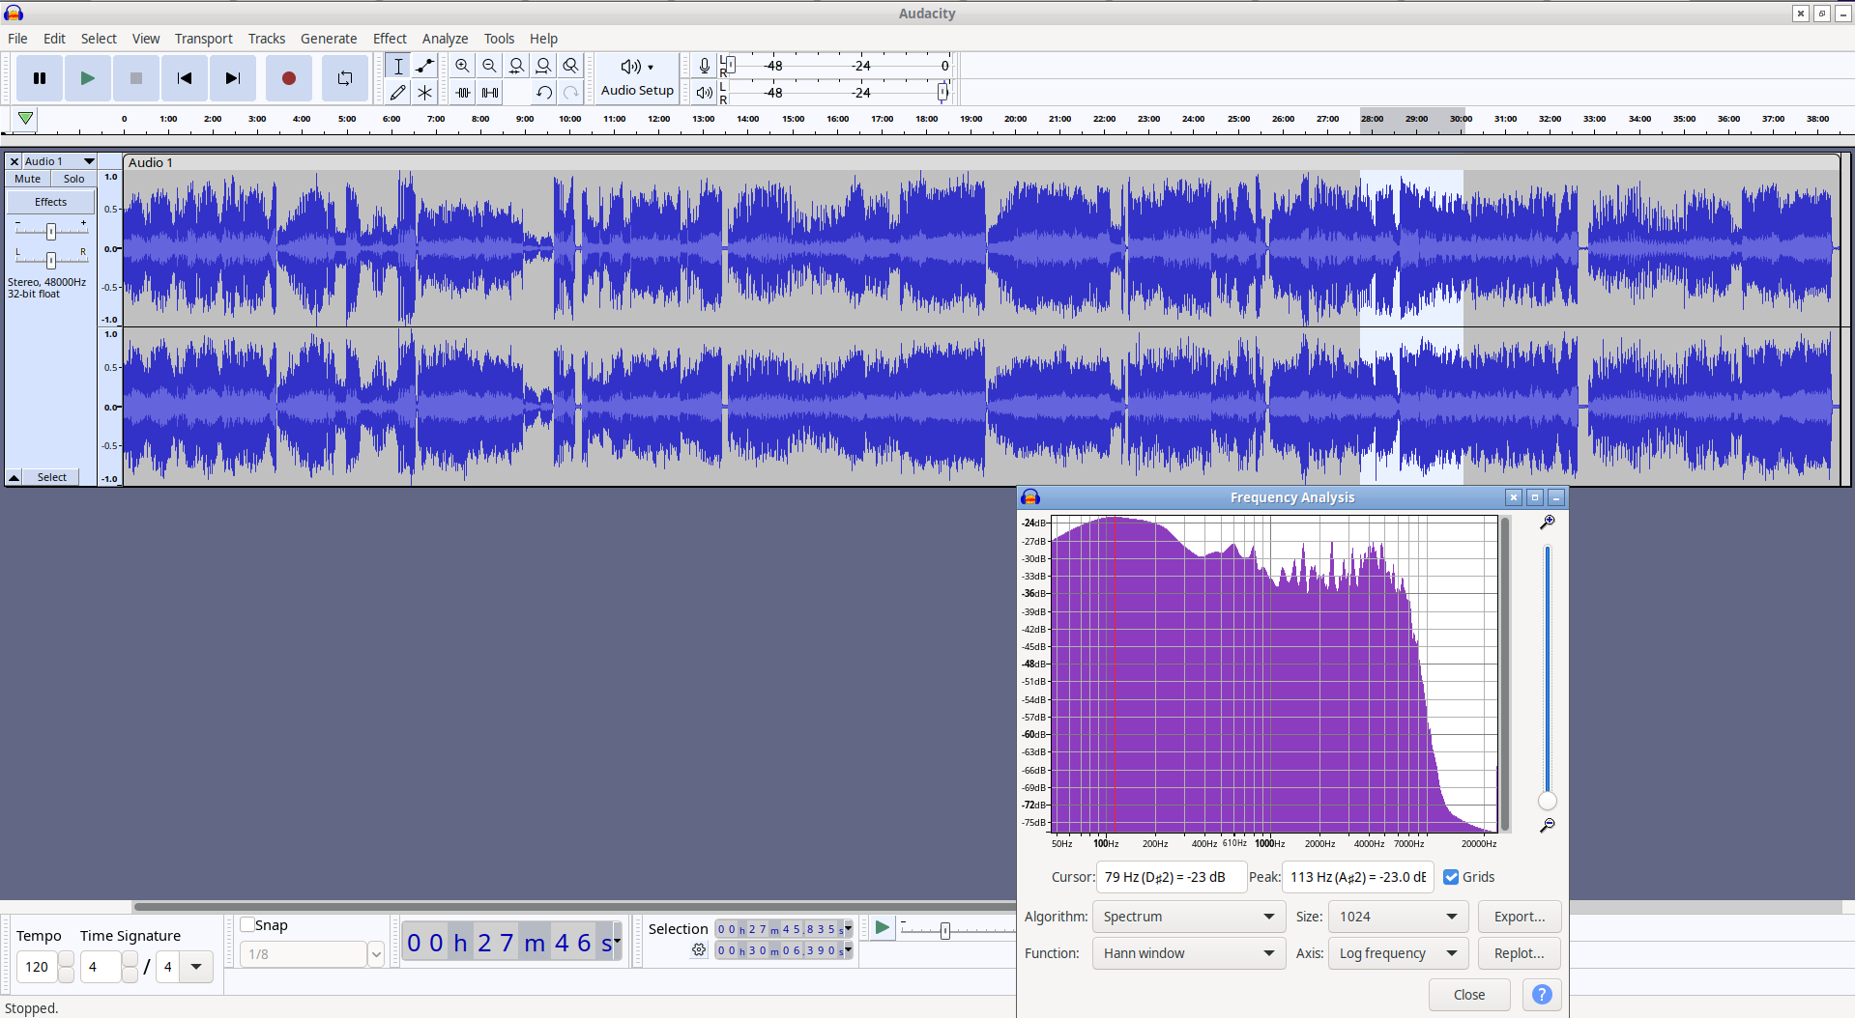The height and width of the screenshot is (1018, 1855).
Task: Open the snap 1/8 dropdown
Action: tap(376, 954)
